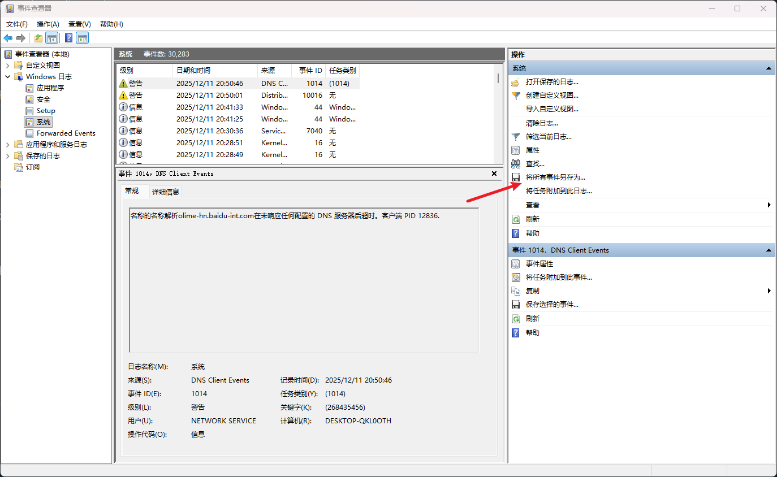Switch to the 详细信息 tab
The height and width of the screenshot is (477, 777).
(166, 192)
